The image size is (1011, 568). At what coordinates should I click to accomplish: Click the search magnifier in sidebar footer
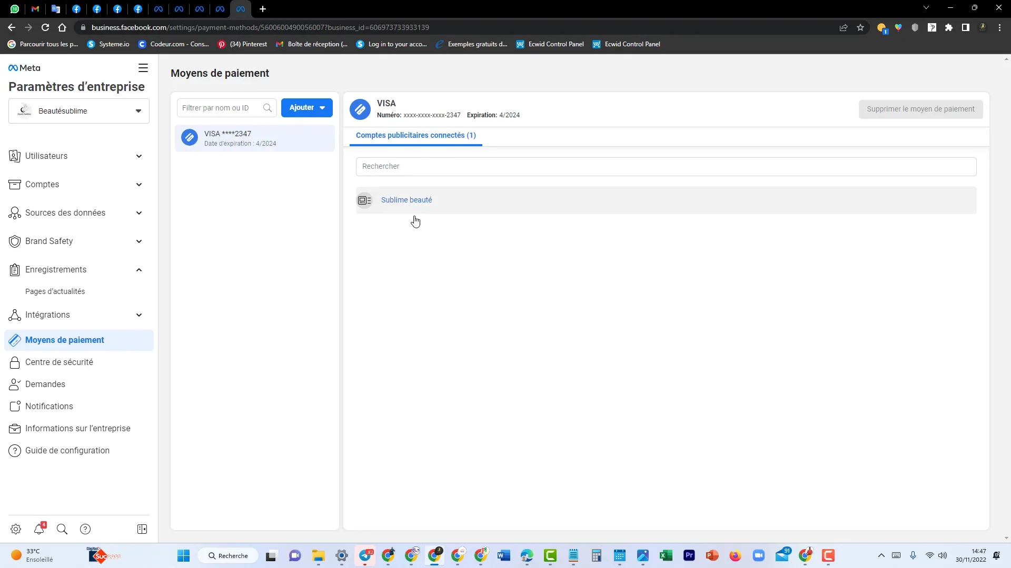pos(62,529)
